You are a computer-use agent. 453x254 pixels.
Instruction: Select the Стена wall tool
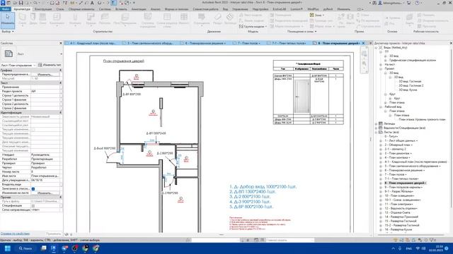click(x=22, y=19)
